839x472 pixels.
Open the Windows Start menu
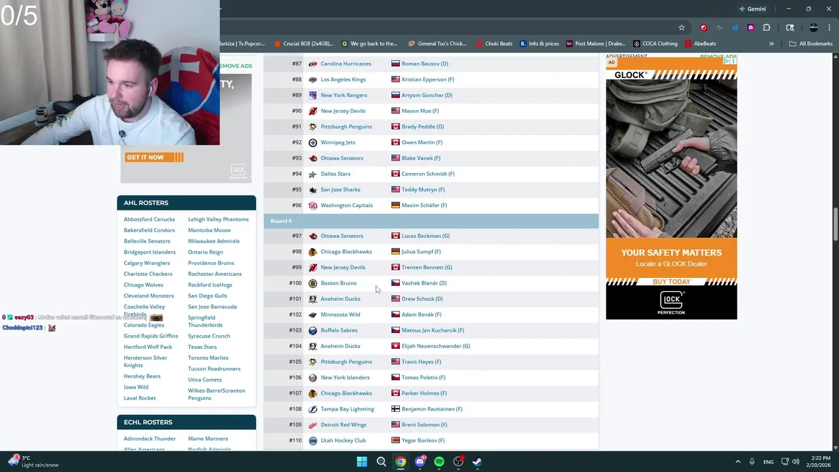(x=362, y=462)
